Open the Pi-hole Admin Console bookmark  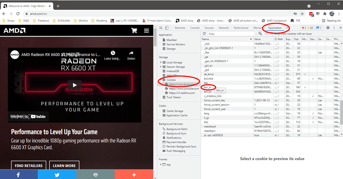point(157,21)
